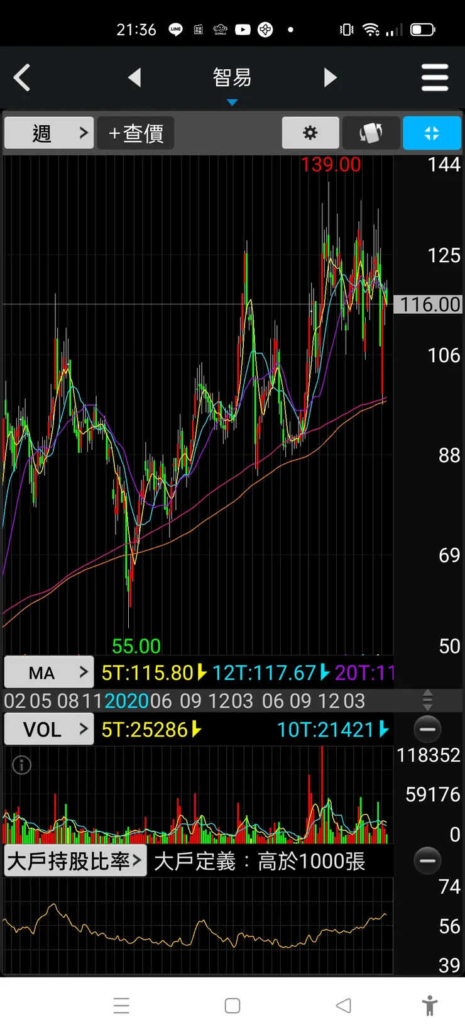Tap the 139.00 high price label
Screen dimensions: 465x1034
coord(331,165)
